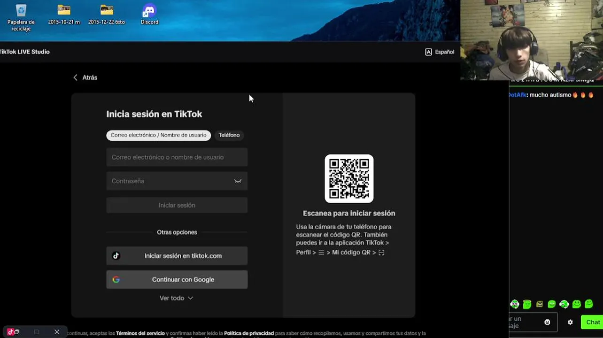The height and width of the screenshot is (338, 603).
Task: Launch the Discord desktop shortcut
Action: (149, 15)
